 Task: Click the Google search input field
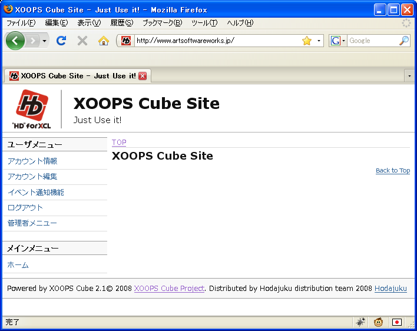[372, 41]
